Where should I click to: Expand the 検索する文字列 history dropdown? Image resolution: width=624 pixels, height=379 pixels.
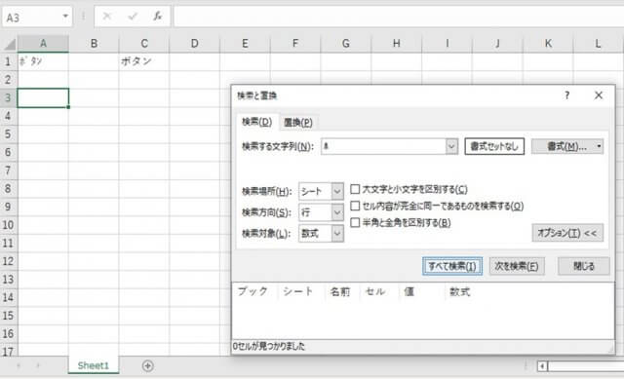click(x=451, y=146)
